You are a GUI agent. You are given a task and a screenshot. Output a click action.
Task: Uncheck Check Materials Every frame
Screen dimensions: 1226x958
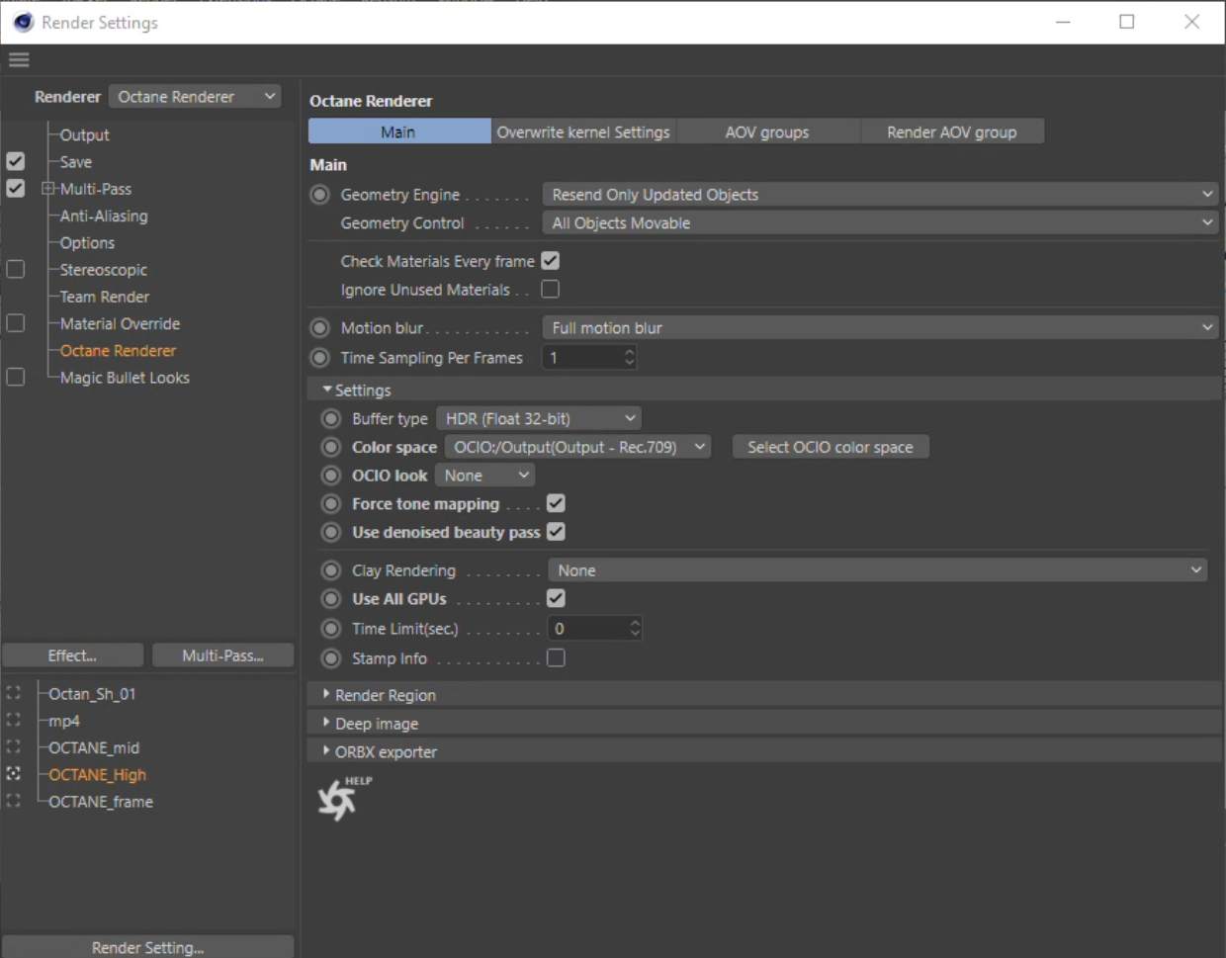551,261
